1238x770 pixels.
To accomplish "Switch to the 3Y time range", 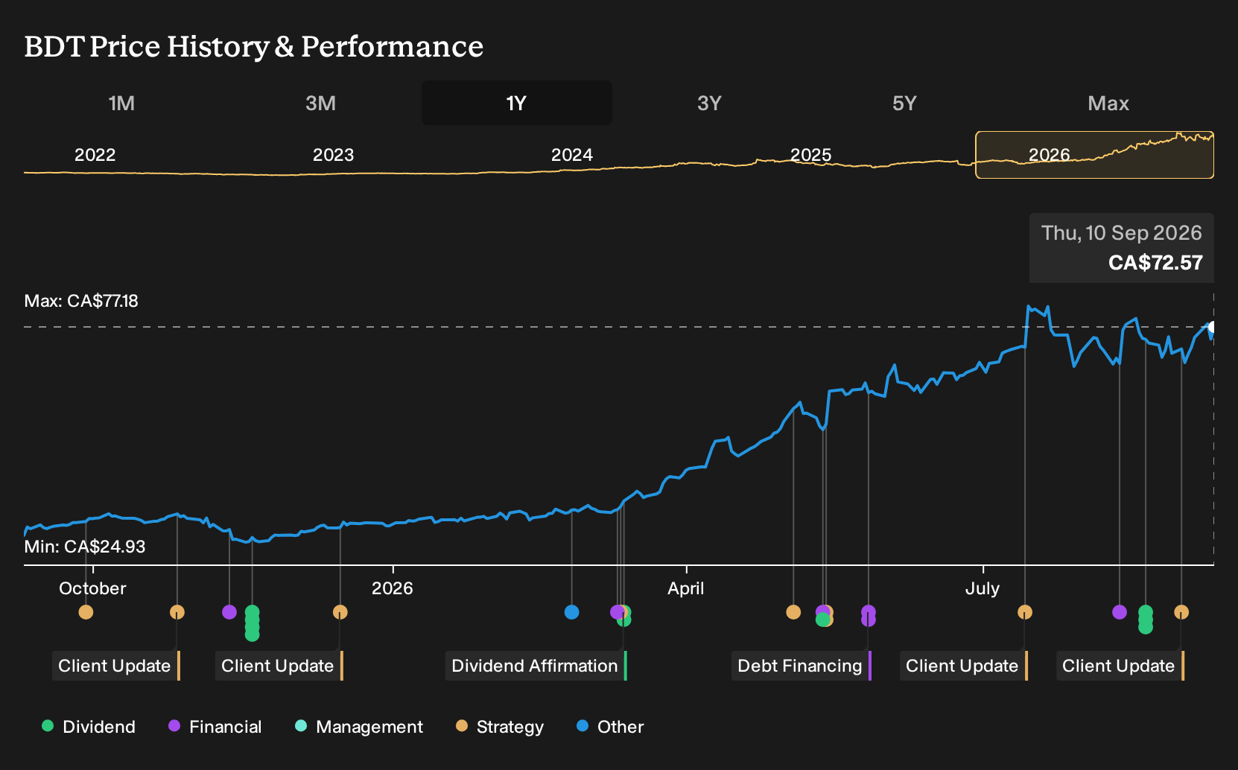I will [709, 103].
